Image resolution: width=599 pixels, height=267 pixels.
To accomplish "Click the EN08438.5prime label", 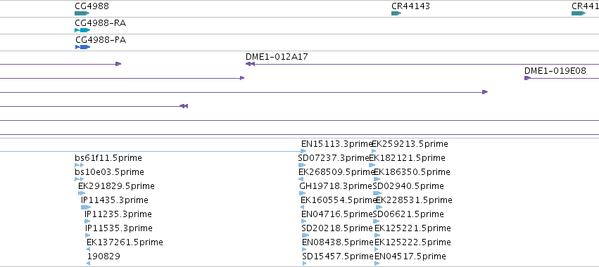I will [338, 242].
